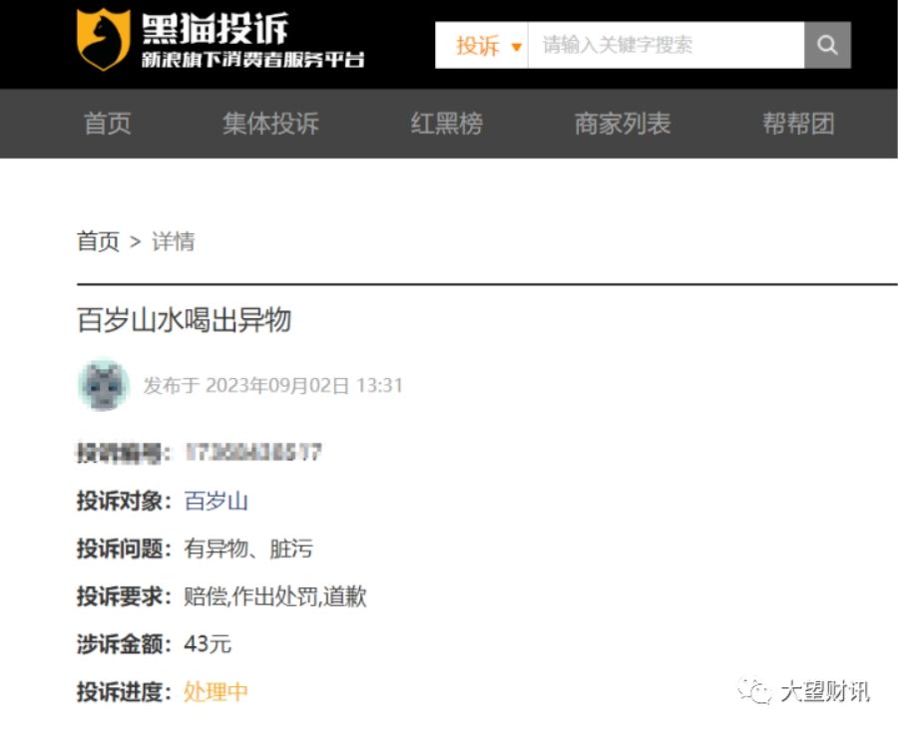Focus the 请输入关键字搜索 search field
The width and height of the screenshot is (900, 731).
pos(666,45)
